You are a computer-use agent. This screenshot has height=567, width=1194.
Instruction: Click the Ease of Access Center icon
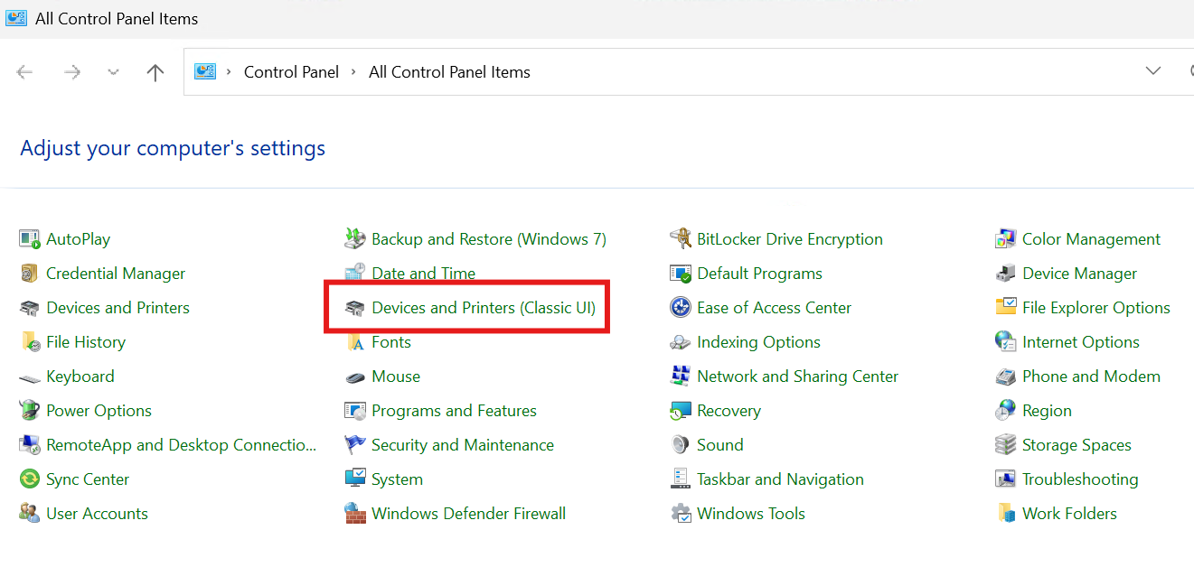[x=681, y=308]
